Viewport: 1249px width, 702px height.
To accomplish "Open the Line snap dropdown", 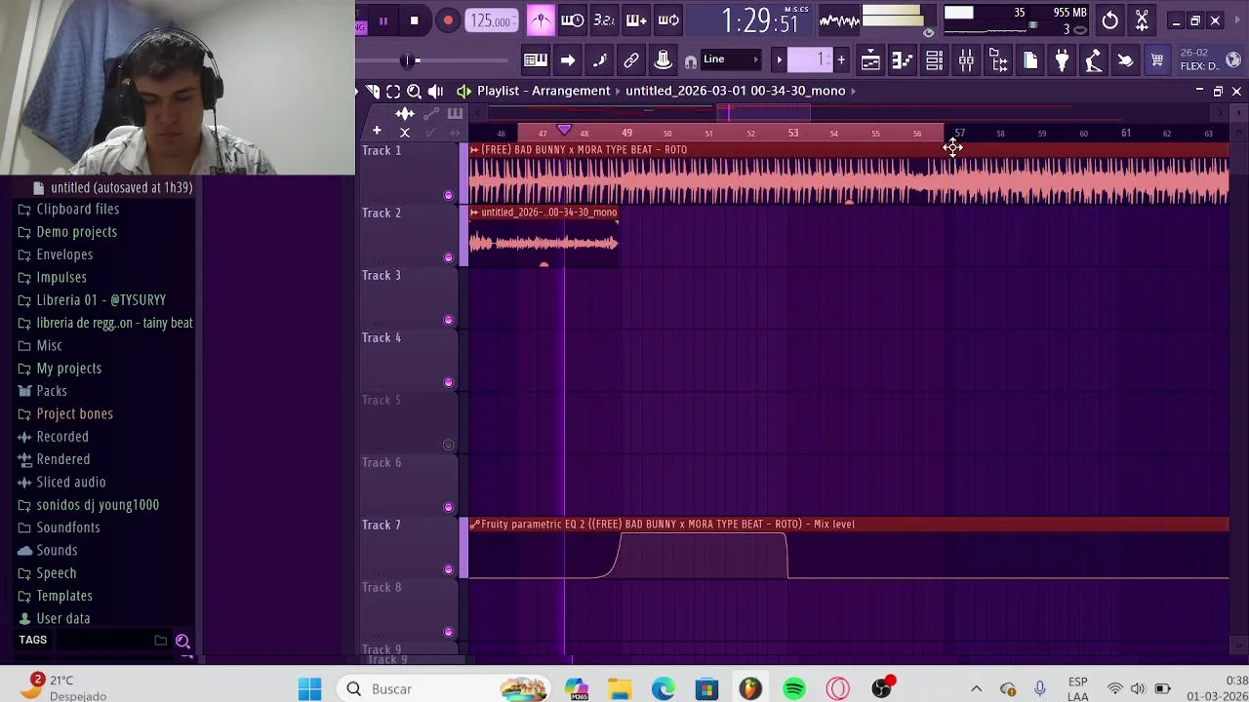I will [x=731, y=60].
